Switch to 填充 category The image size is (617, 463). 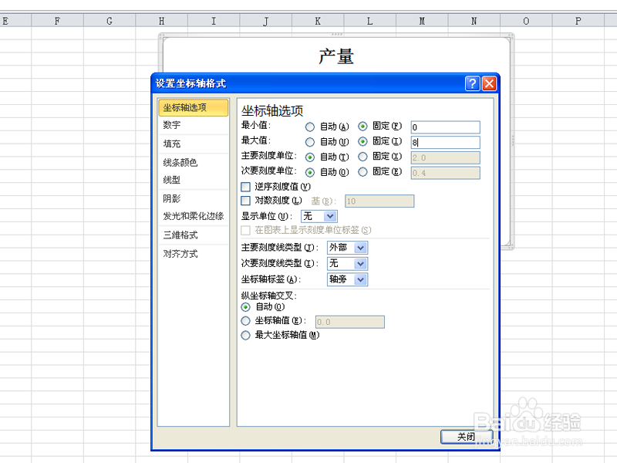point(194,144)
